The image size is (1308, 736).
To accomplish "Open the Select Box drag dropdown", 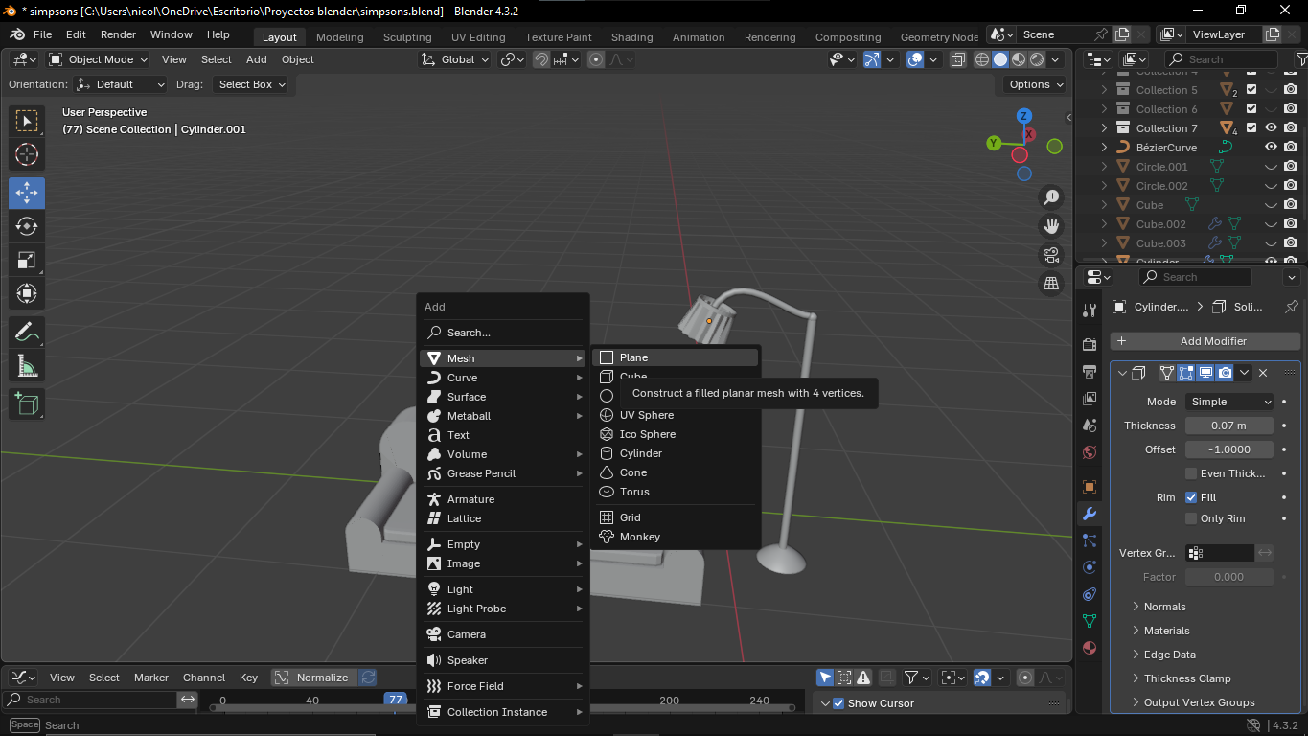I will click(x=252, y=84).
